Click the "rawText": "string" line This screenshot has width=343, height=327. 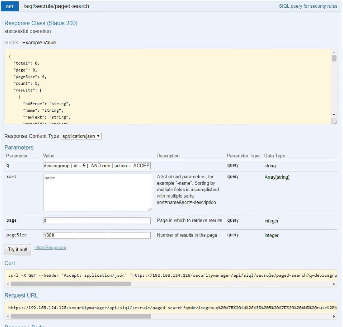pos(47,117)
